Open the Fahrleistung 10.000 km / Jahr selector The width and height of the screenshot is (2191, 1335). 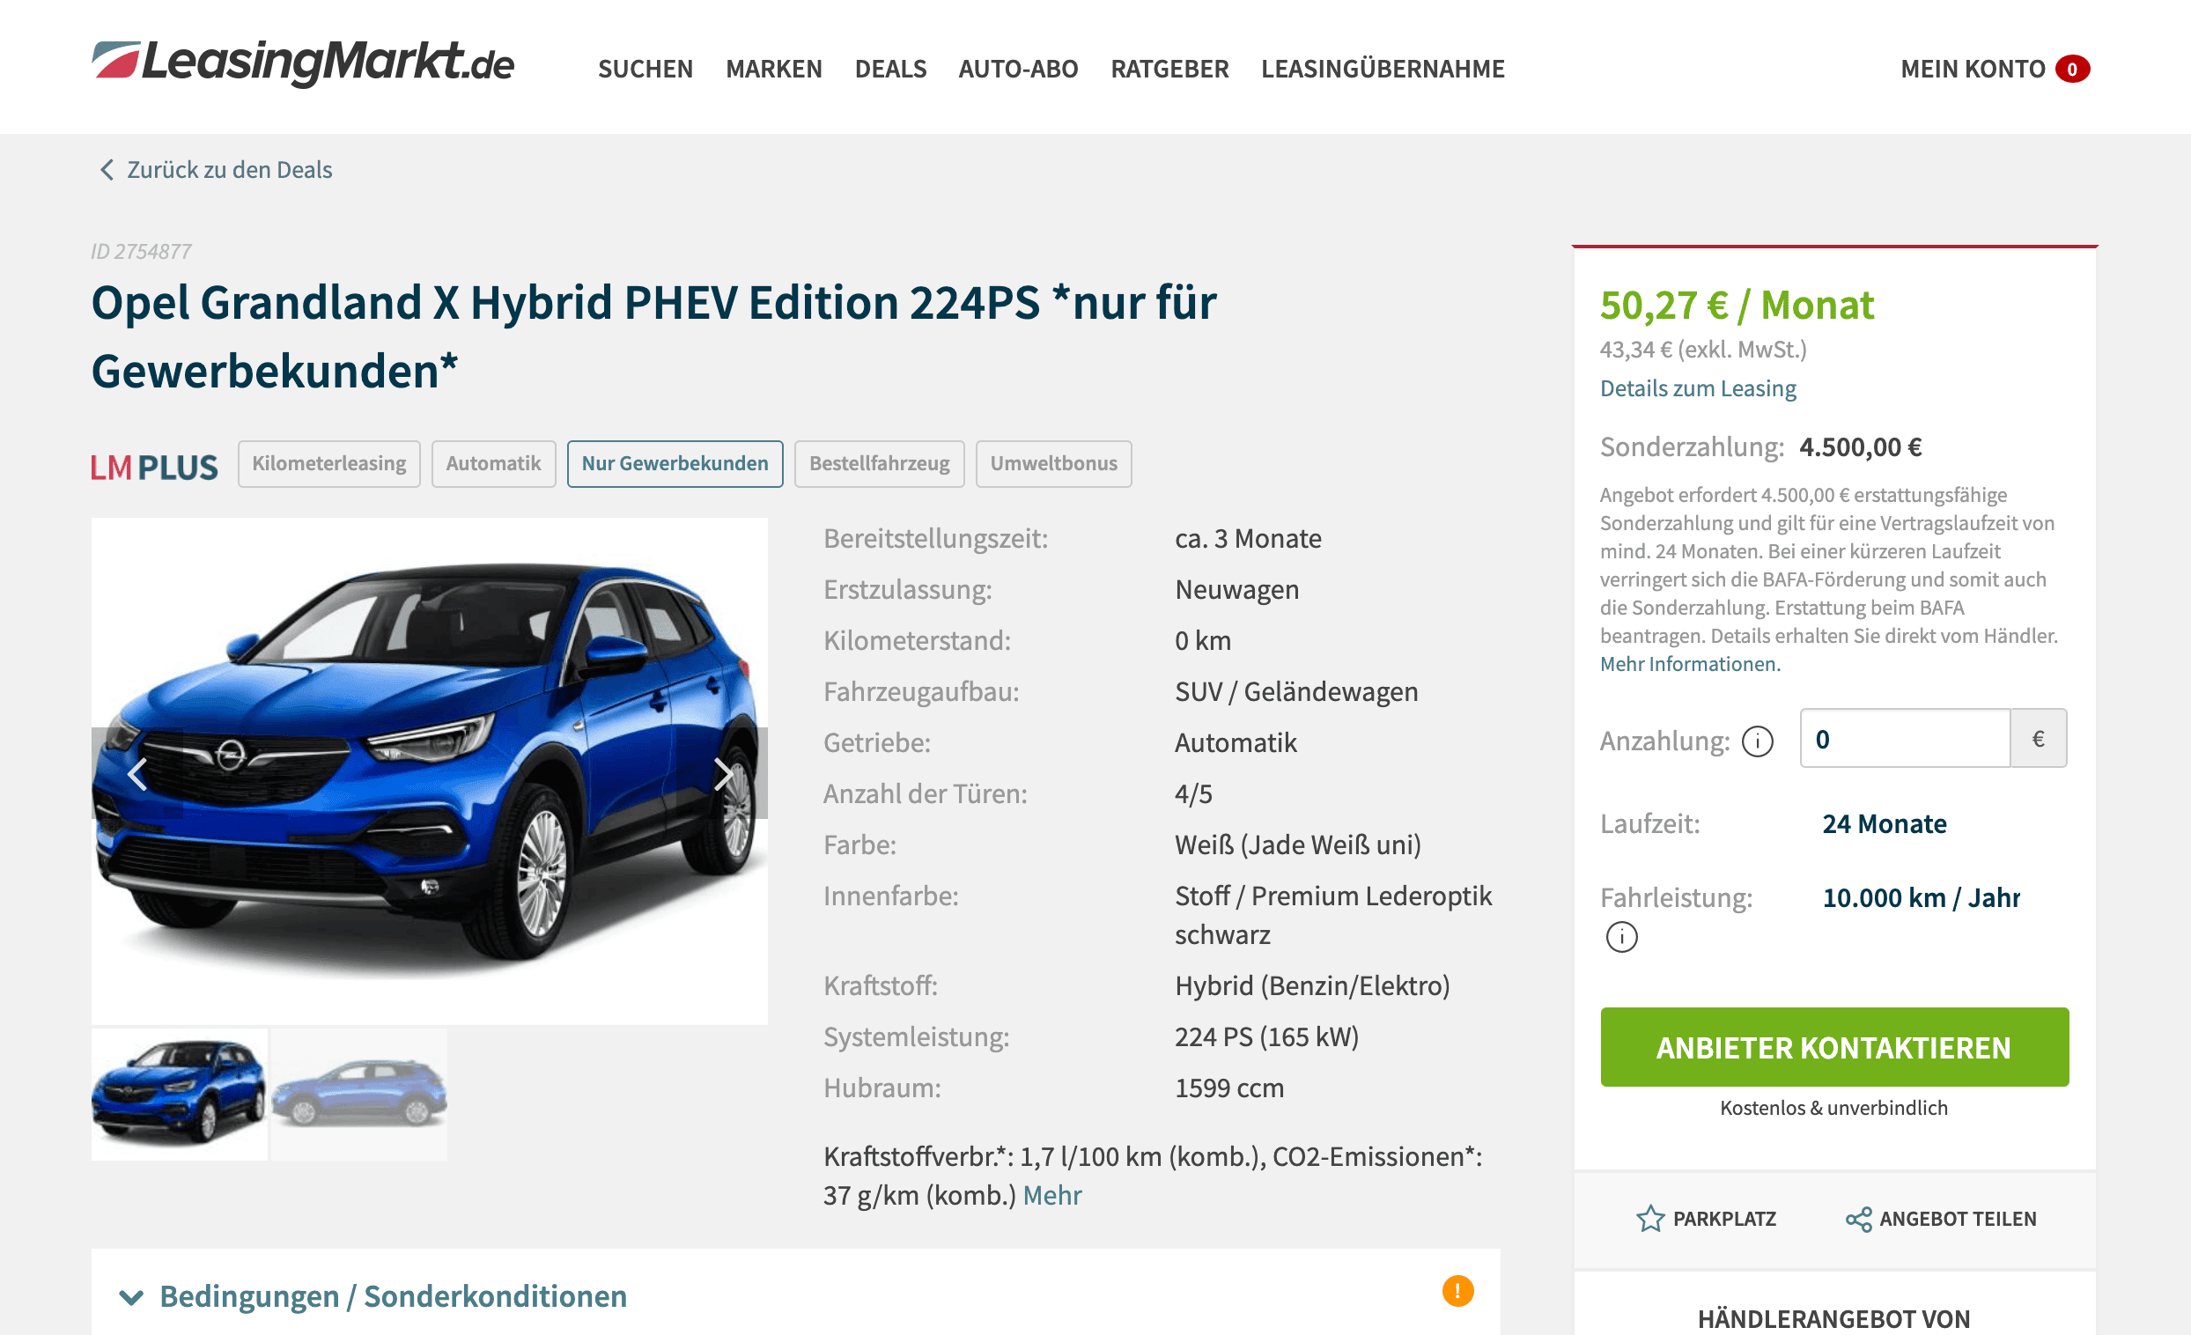[1921, 897]
